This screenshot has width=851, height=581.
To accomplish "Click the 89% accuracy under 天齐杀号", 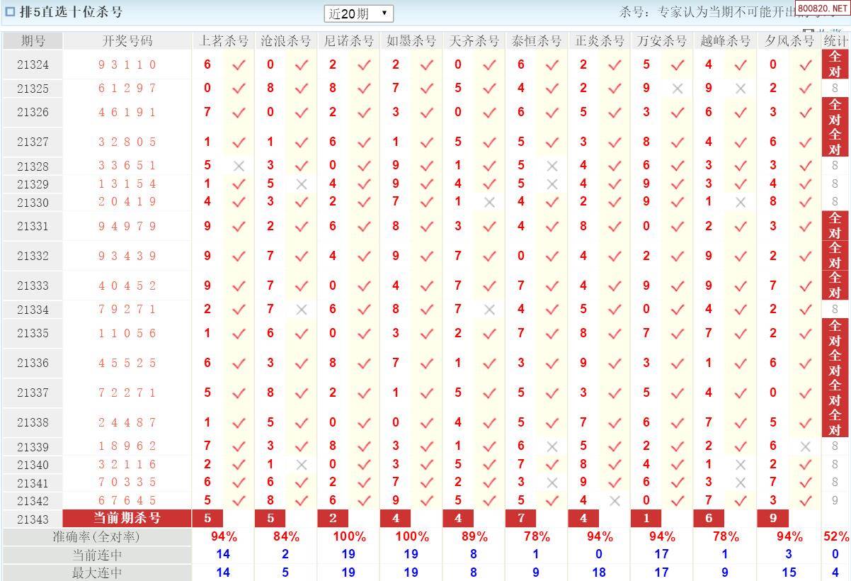I will (474, 537).
